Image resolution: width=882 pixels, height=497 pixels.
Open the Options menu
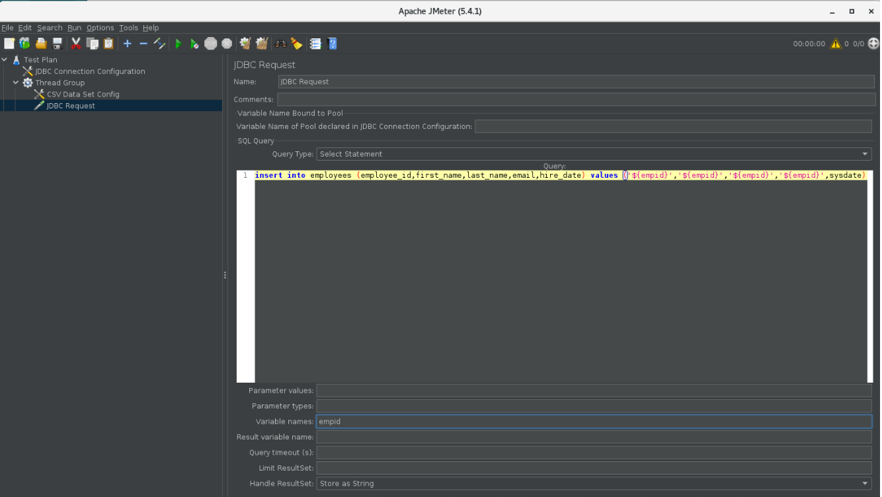pos(100,28)
